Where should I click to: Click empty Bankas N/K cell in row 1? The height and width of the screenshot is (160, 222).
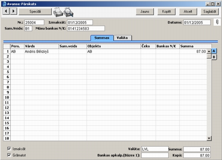(x=167, y=51)
